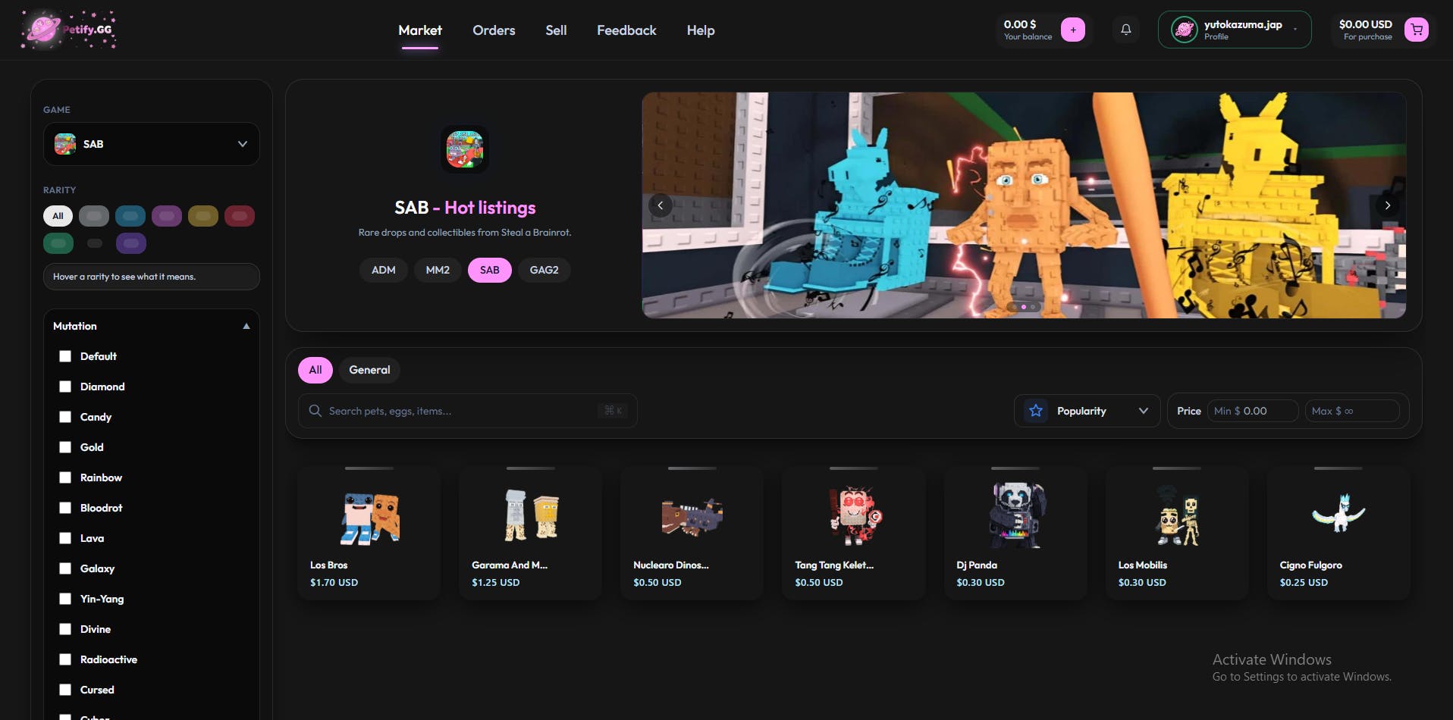This screenshot has width=1453, height=720.
Task: Collapse the Mutation filter section
Action: (x=152, y=326)
